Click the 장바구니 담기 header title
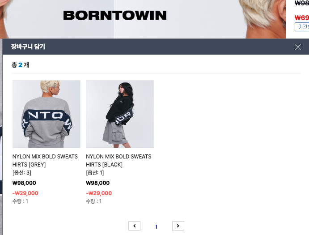Viewport: 309px width, 235px height. [x=28, y=47]
